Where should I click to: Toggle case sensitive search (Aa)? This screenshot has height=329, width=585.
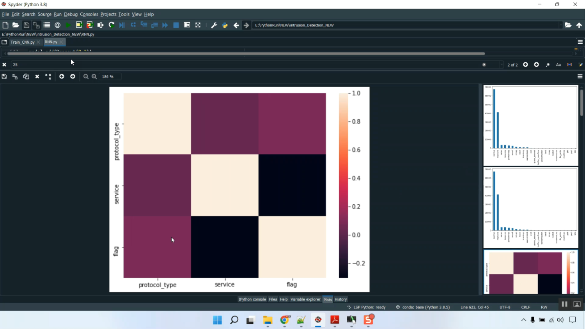558,65
